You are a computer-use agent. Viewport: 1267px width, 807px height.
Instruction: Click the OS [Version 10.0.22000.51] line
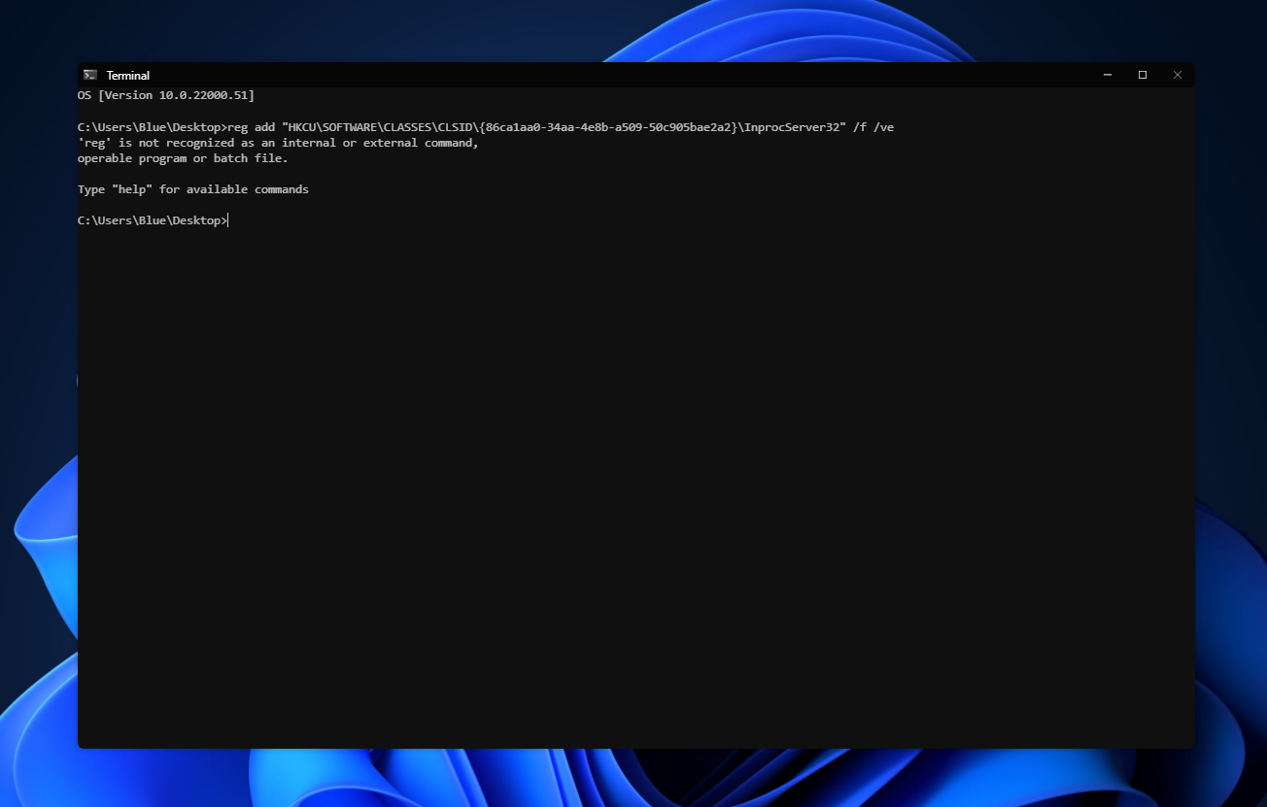tap(166, 95)
